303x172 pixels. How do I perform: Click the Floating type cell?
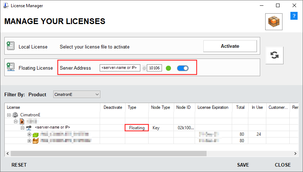(x=137, y=128)
